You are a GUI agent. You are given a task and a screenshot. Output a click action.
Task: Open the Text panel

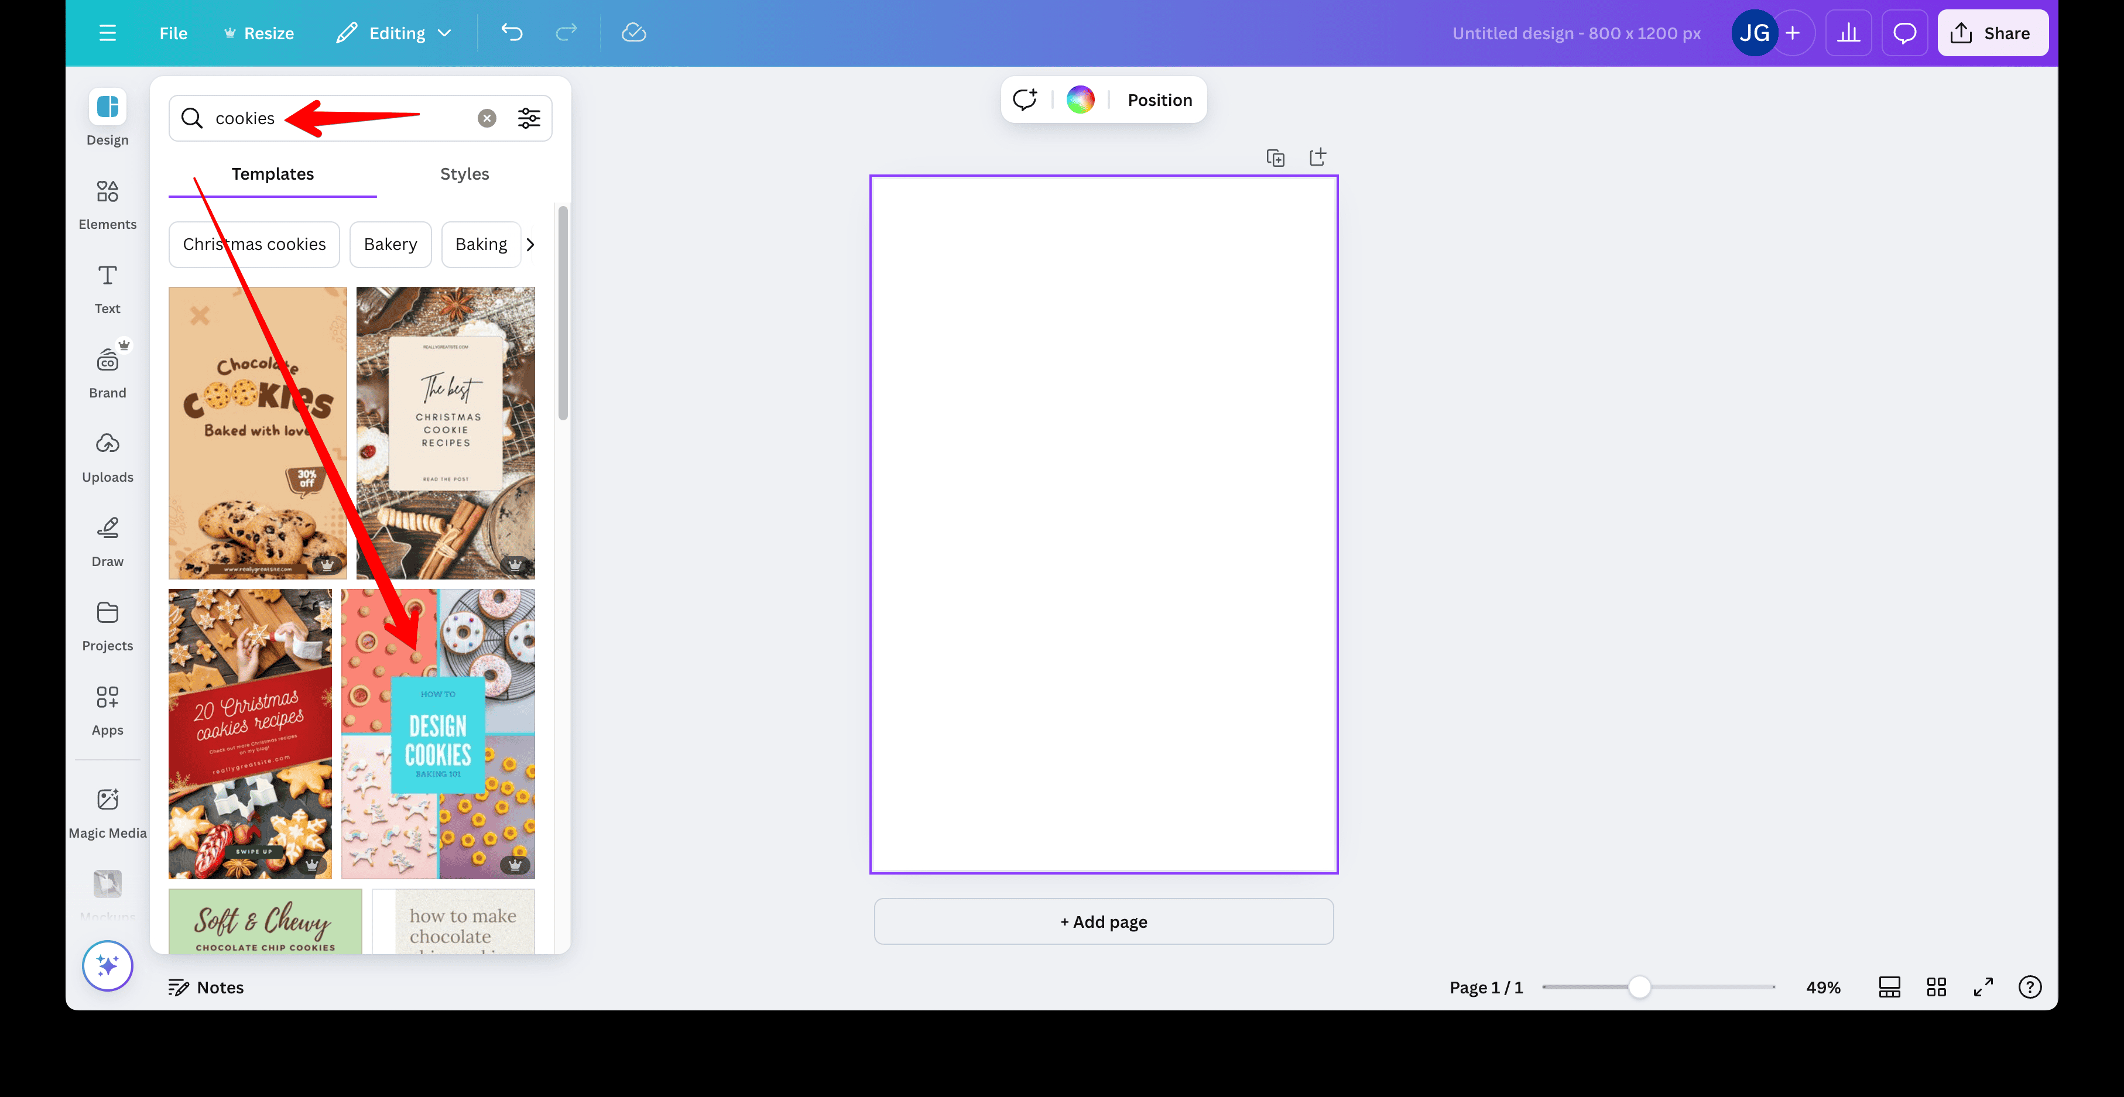107,289
